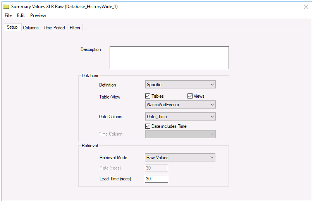Click the Retrieval Mode label
The height and width of the screenshot is (202, 313).
point(114,158)
